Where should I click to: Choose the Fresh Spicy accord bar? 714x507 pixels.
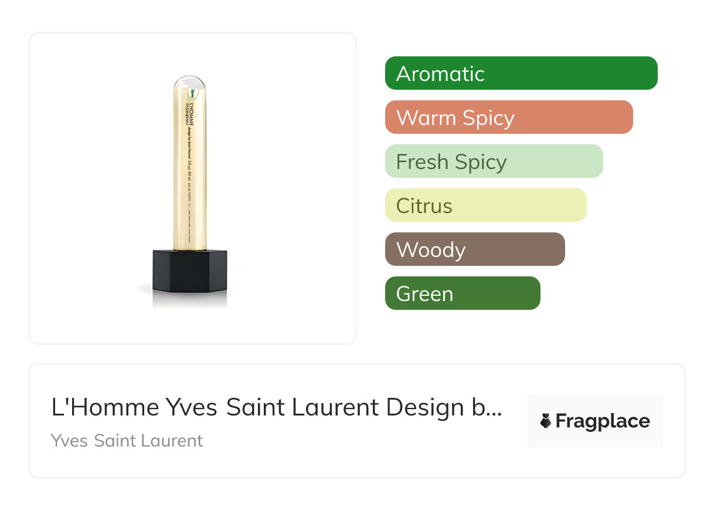tap(494, 161)
